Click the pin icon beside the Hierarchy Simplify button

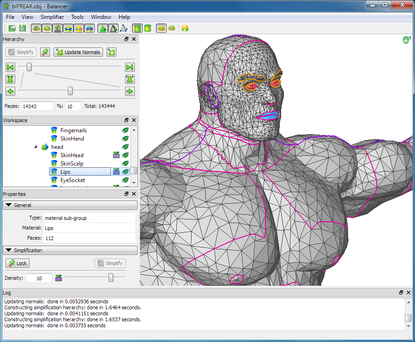click(x=45, y=52)
